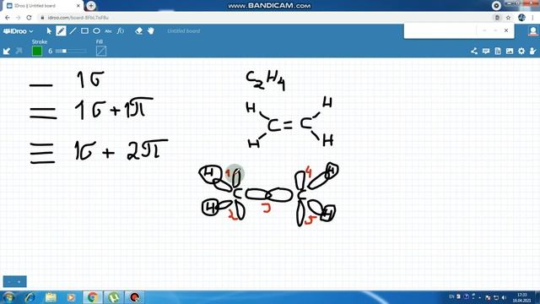Select the ellipse shape tool

pos(96,31)
